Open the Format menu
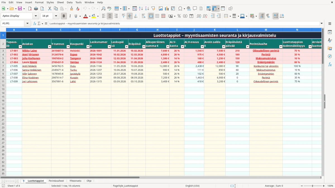The image size is (335, 188). click(x=39, y=2)
